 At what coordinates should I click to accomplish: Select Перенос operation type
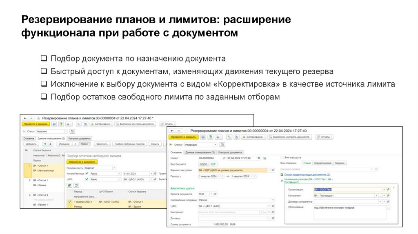[x=340, y=163]
